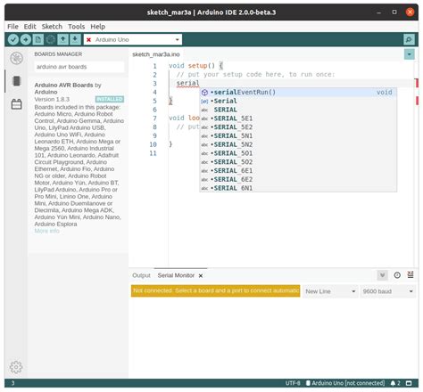
Task: Open the Boards Manager sidebar icon
Action: coord(16,81)
